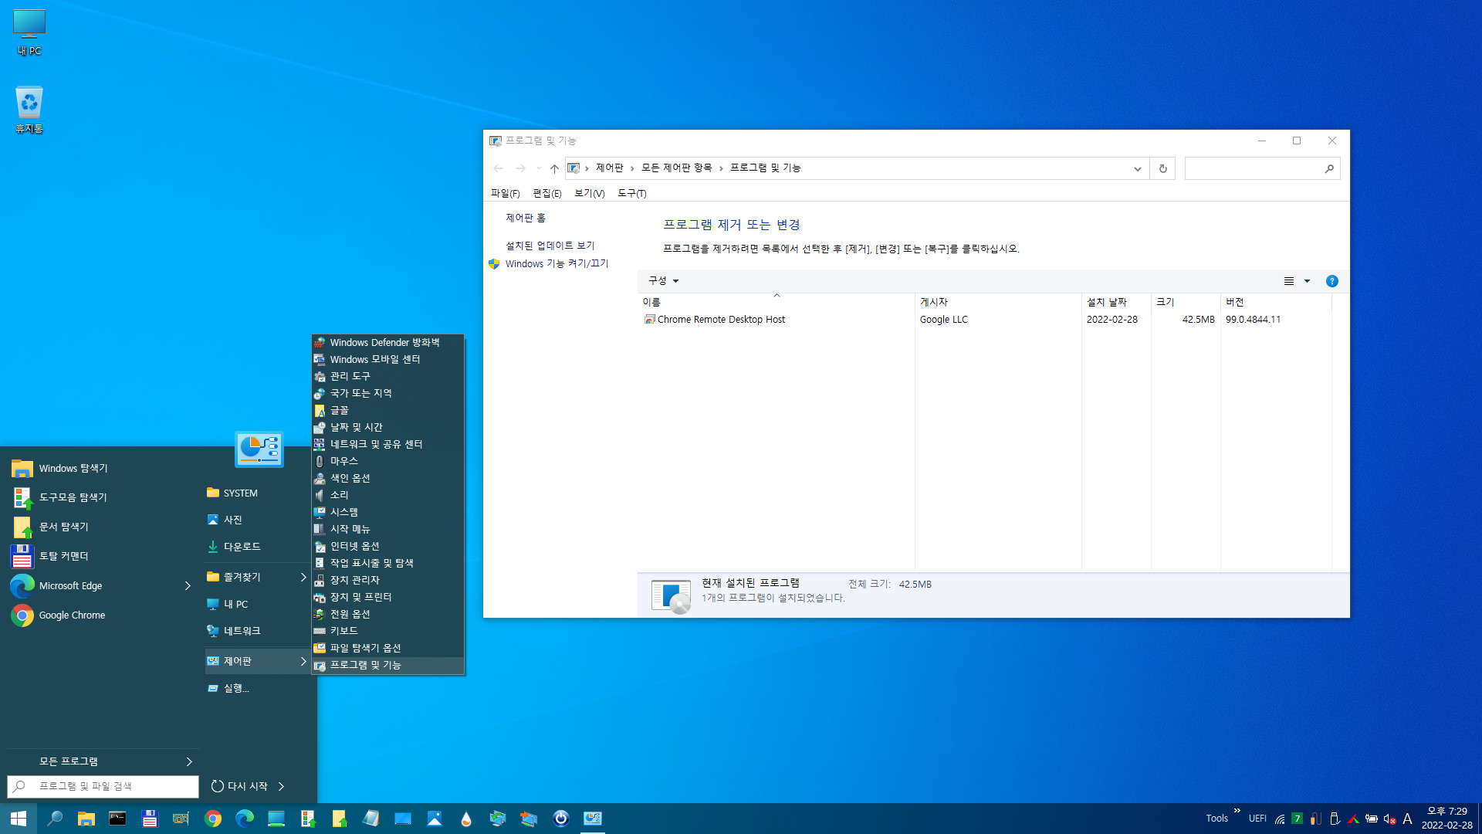This screenshot has height=834, width=1482.
Task: Open the magnifier search icon on taskbar
Action: (x=55, y=819)
